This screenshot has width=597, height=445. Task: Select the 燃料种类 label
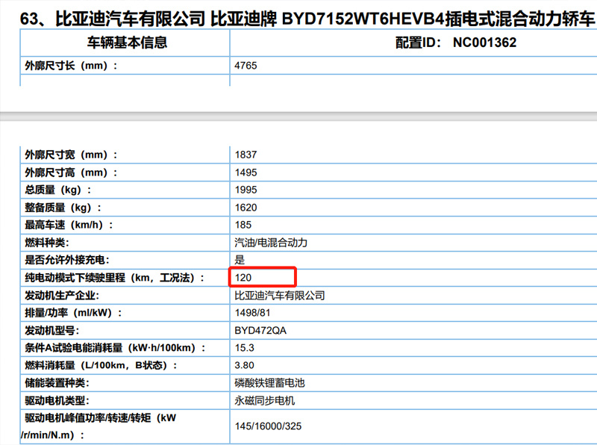[x=46, y=243]
